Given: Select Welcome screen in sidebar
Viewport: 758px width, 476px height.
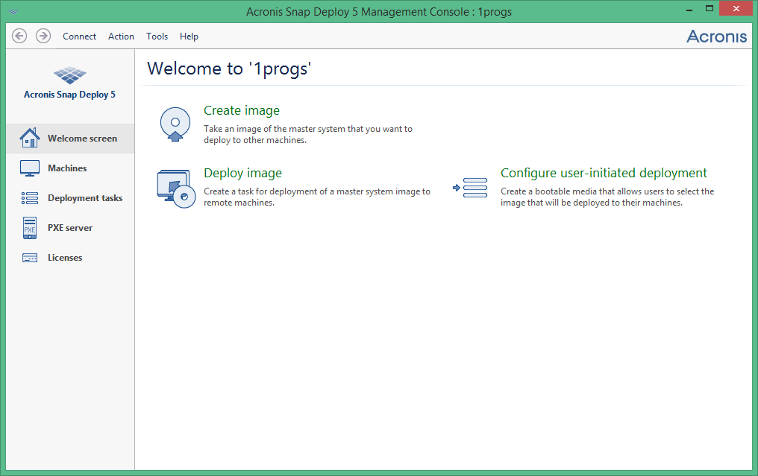Looking at the screenshot, I should pyautogui.click(x=71, y=139).
